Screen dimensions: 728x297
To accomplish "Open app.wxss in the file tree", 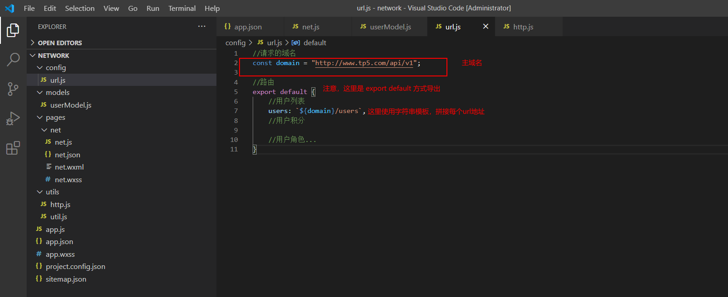I will click(x=122, y=255).
